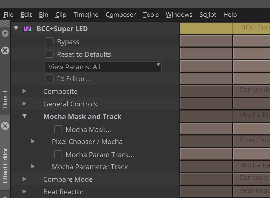Open the Bin menu

point(43,15)
